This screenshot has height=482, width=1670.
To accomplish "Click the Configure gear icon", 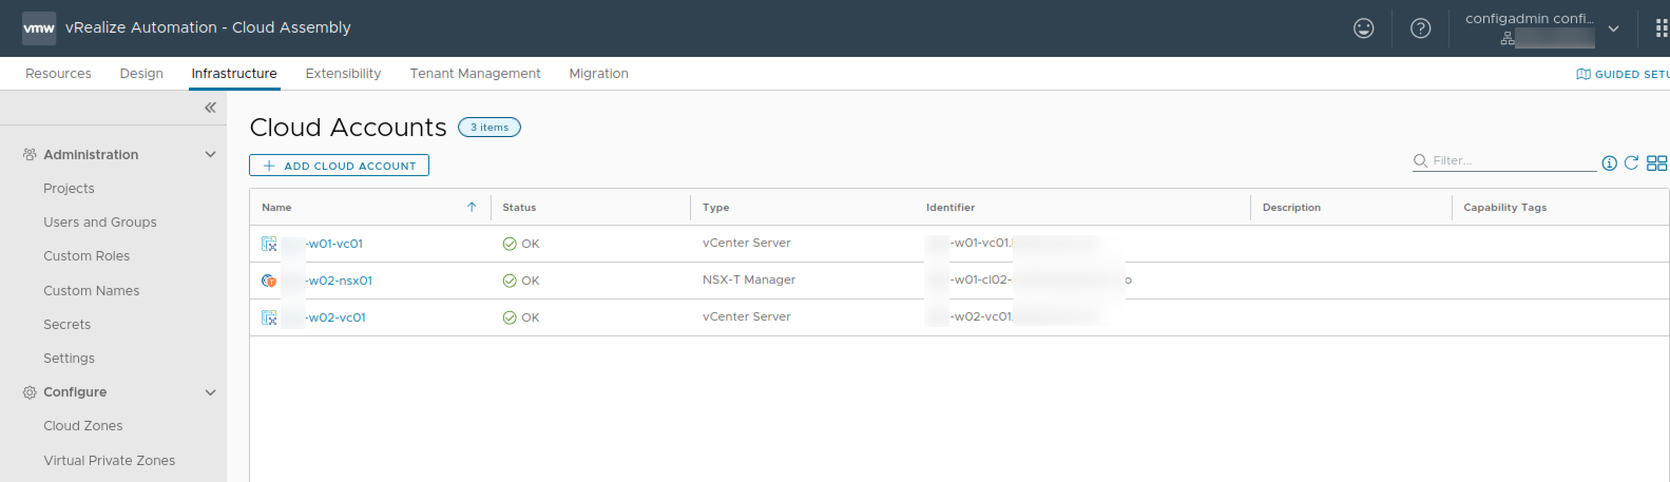I will click(x=30, y=392).
